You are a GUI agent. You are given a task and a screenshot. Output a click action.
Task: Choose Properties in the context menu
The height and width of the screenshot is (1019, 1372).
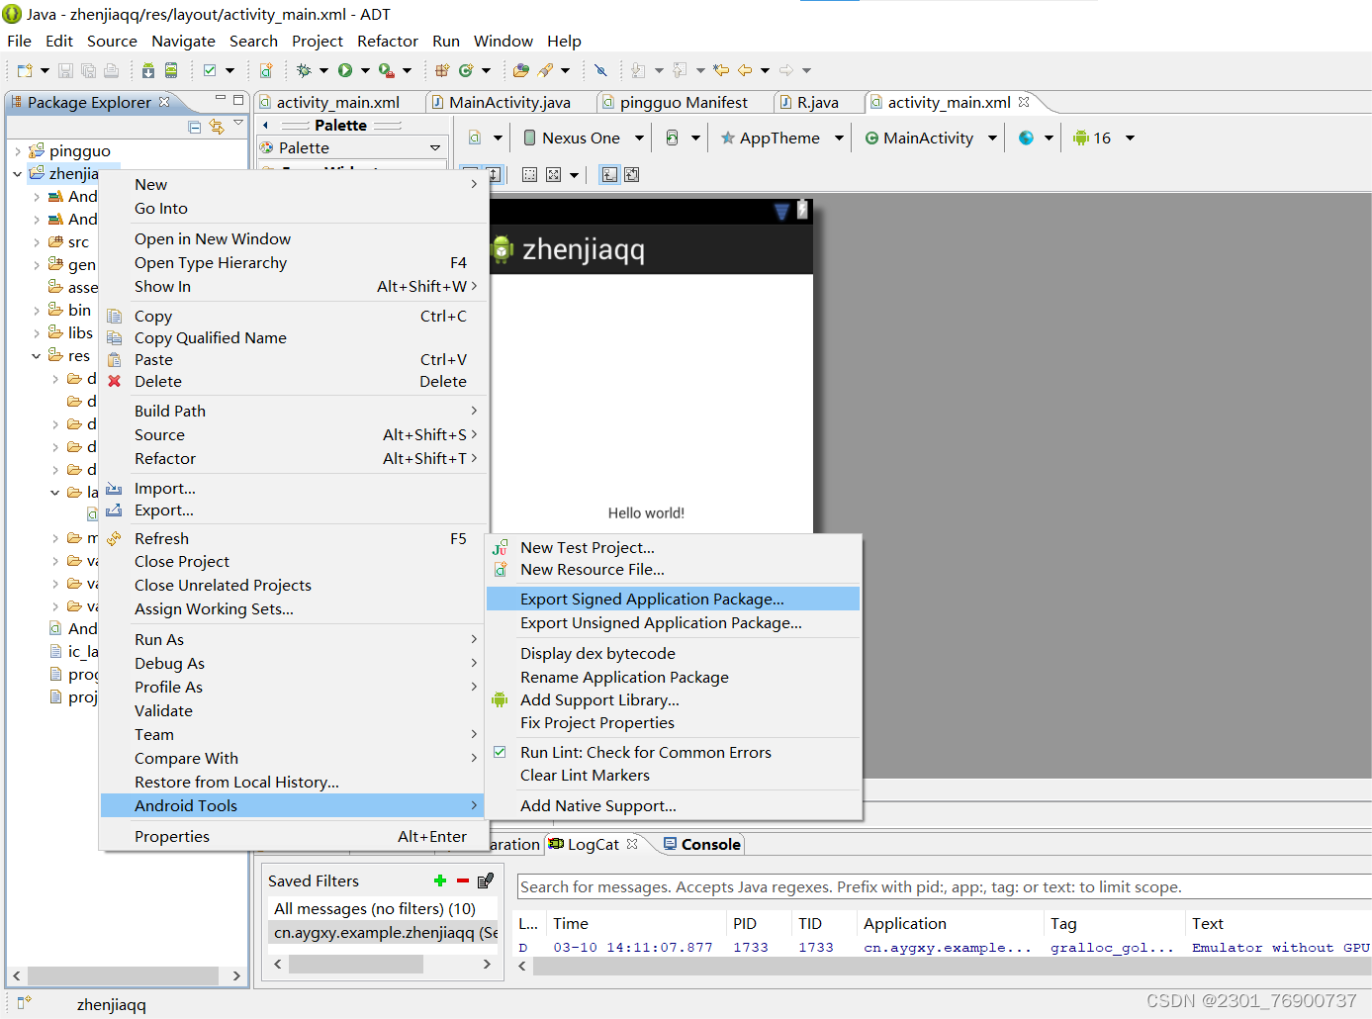pyautogui.click(x=294, y=837)
